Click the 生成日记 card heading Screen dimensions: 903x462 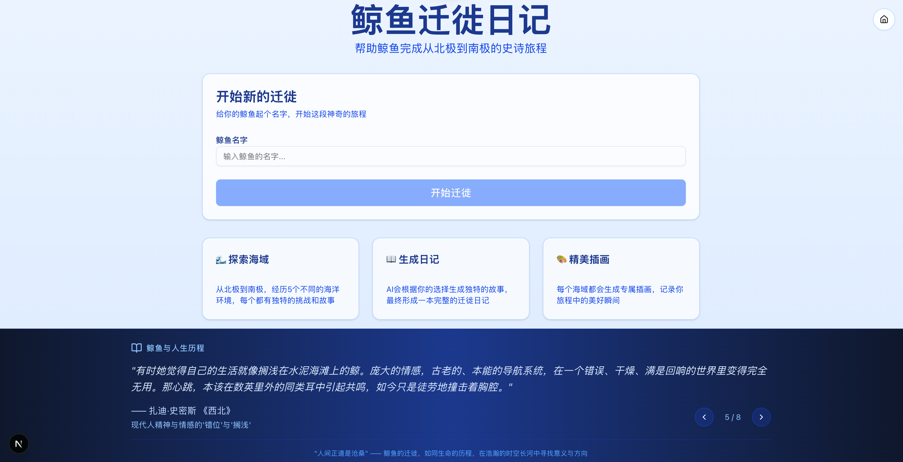(x=418, y=259)
